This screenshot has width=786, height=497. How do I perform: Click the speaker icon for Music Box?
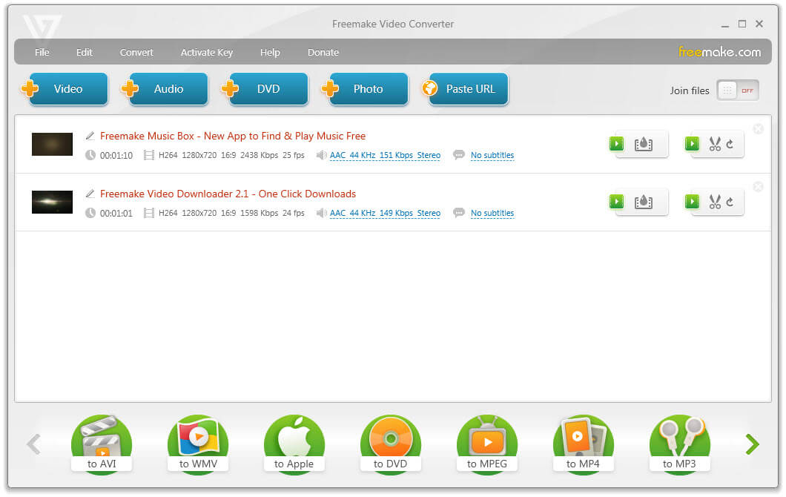coord(321,156)
